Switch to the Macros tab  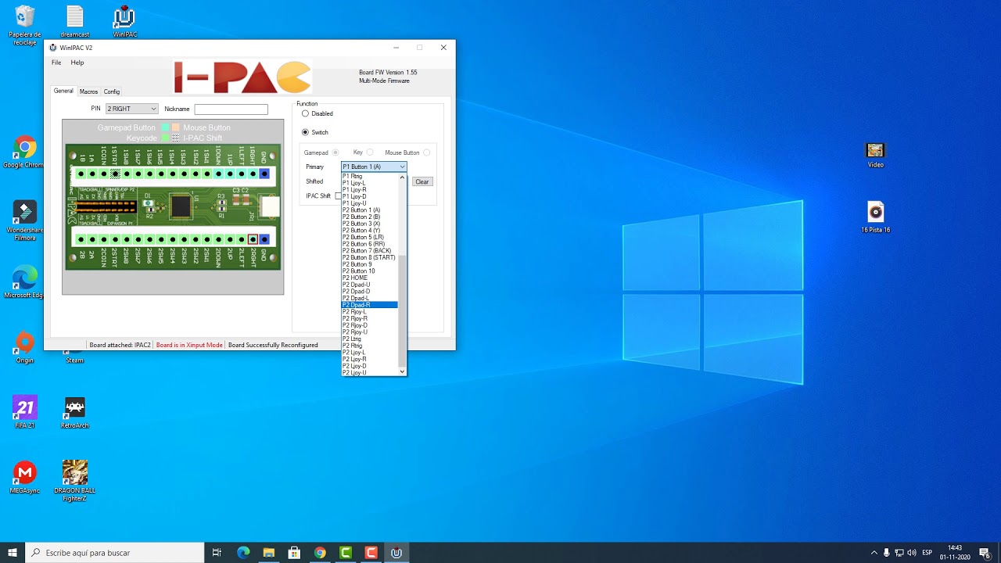[88, 91]
